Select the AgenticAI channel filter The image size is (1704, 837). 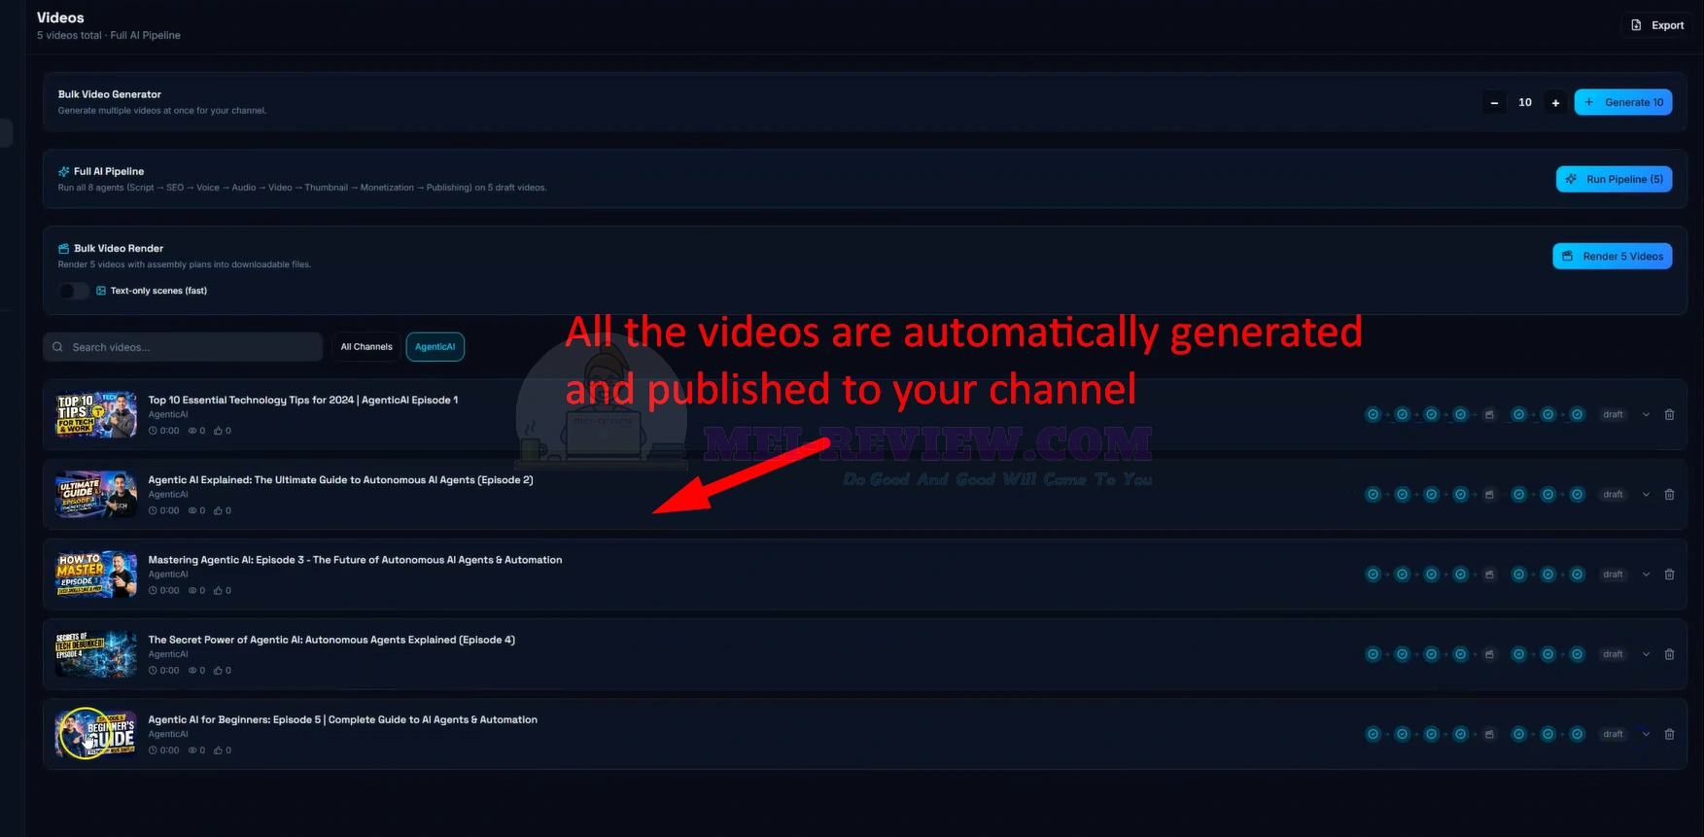tap(435, 347)
